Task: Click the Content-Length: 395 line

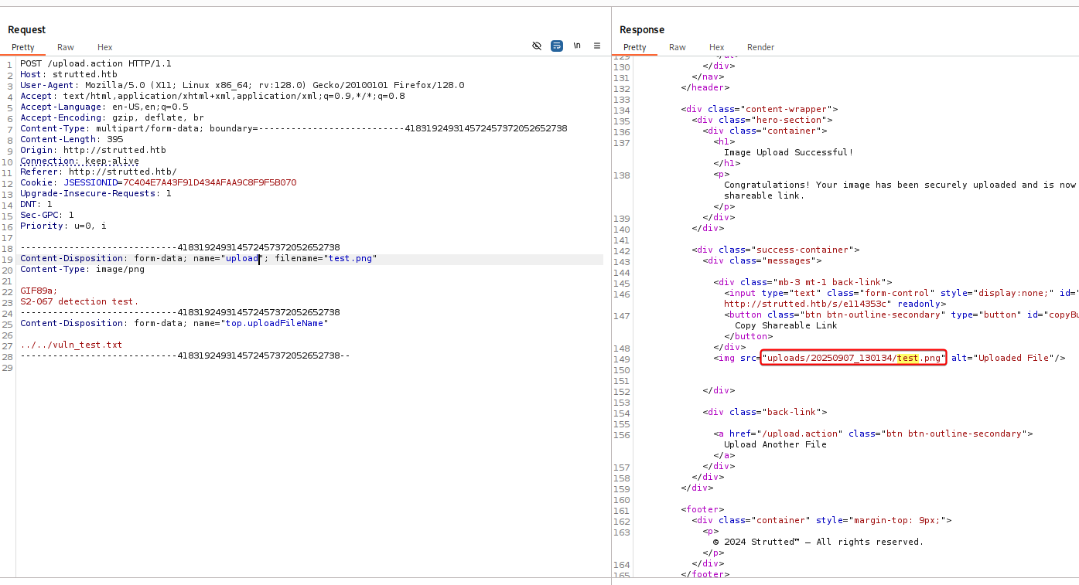Action: [72, 139]
